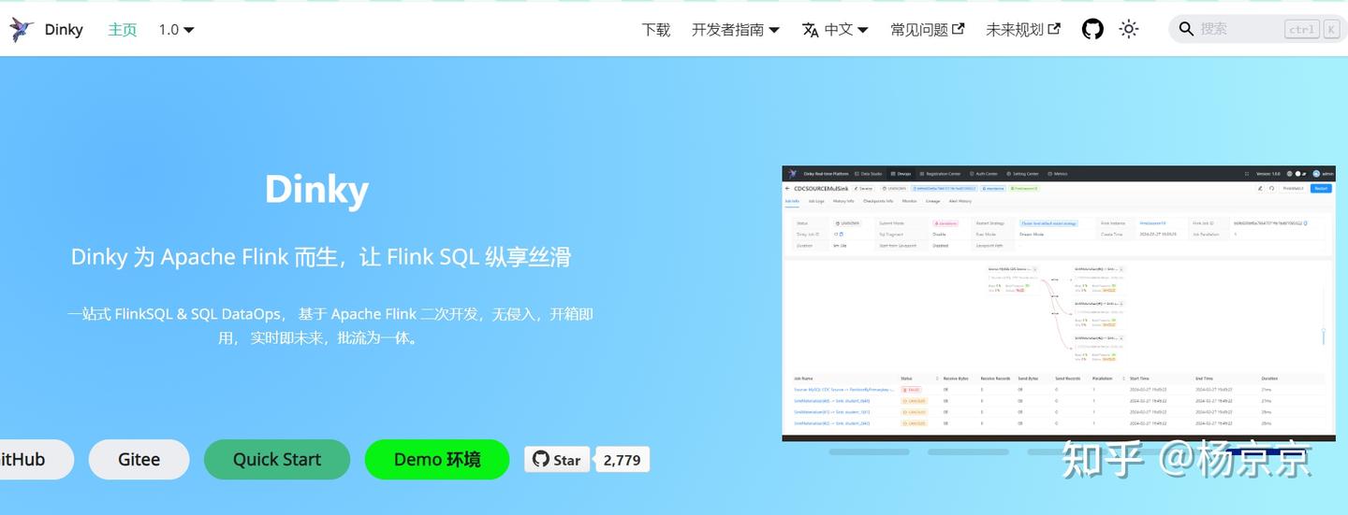
Task: Open the GitHub repository icon in navbar
Action: pyautogui.click(x=1092, y=29)
